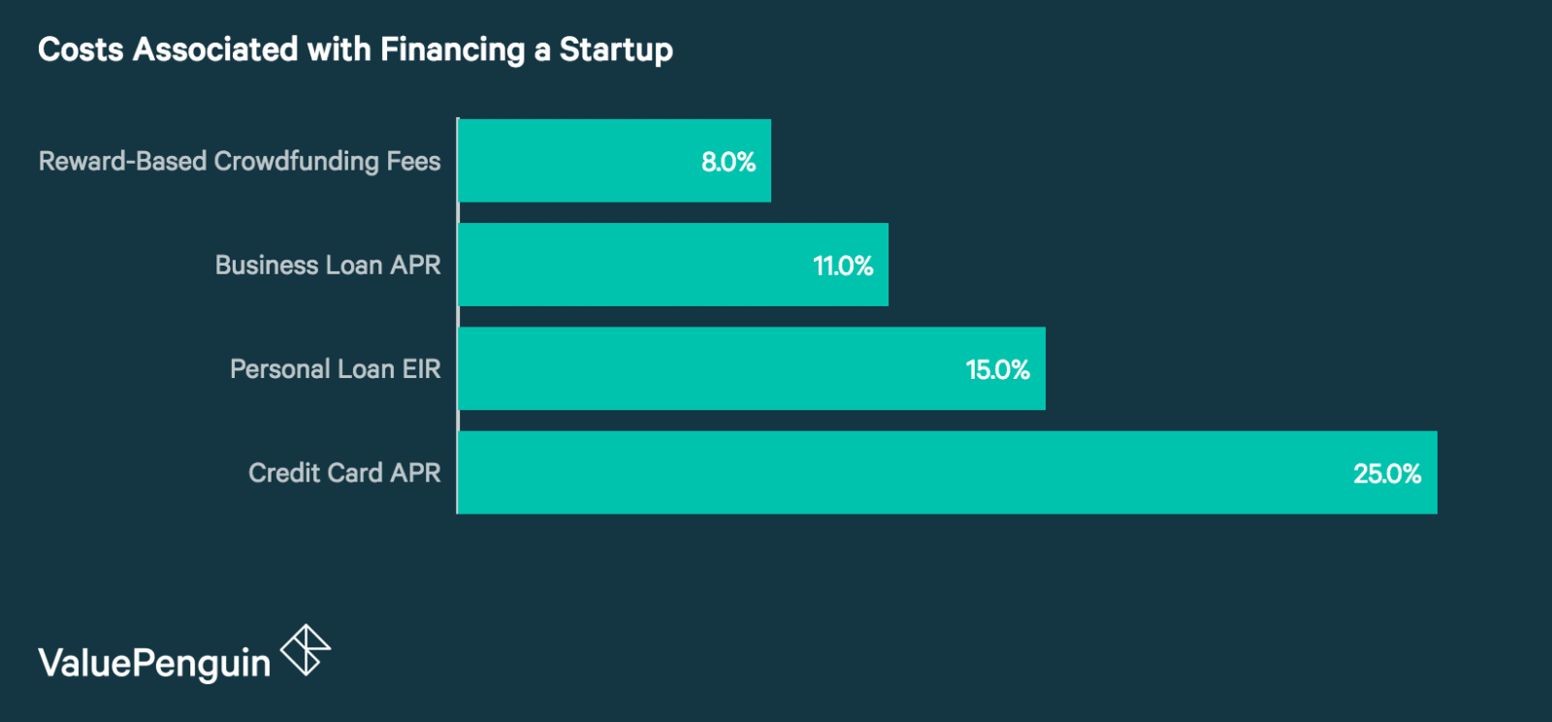Click the ValuePenguin brand name text
This screenshot has width=1552, height=722.
pyautogui.click(x=154, y=663)
